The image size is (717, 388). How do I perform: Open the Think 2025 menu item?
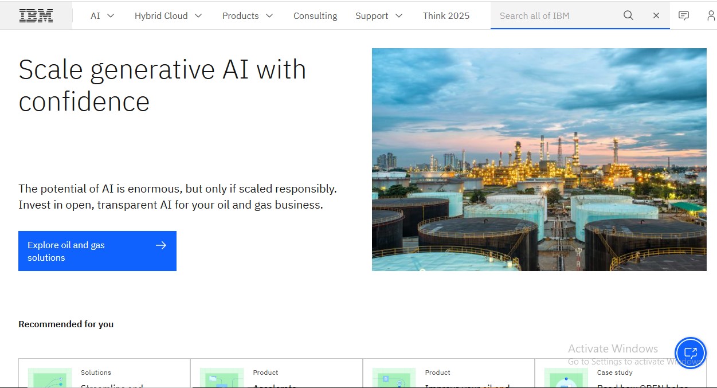446,15
